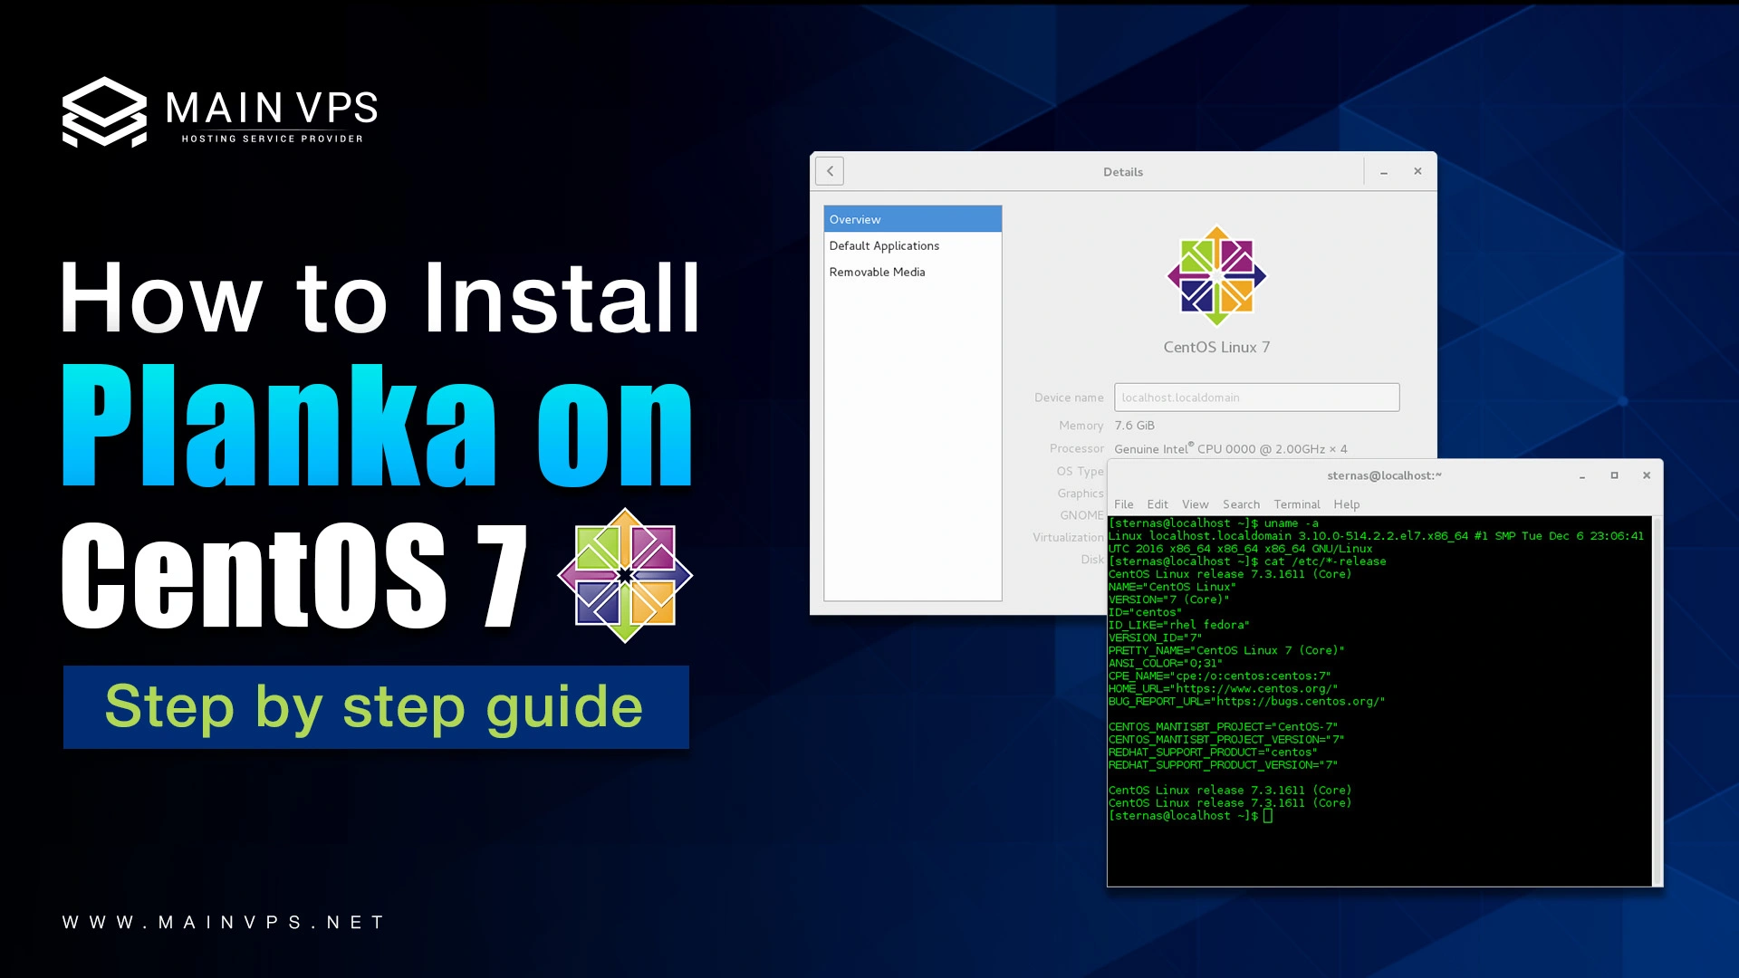Image resolution: width=1739 pixels, height=978 pixels.
Task: Open the Help menu in the terminal
Action: (x=1347, y=504)
